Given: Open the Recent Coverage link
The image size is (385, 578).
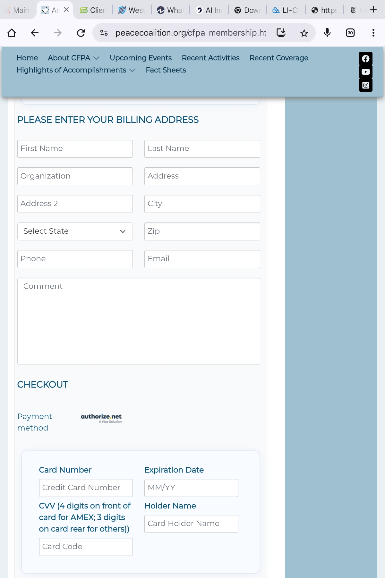Looking at the screenshot, I should 278,58.
